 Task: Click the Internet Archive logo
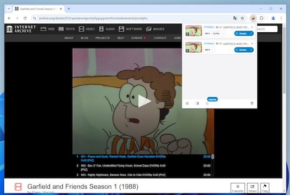(21, 29)
